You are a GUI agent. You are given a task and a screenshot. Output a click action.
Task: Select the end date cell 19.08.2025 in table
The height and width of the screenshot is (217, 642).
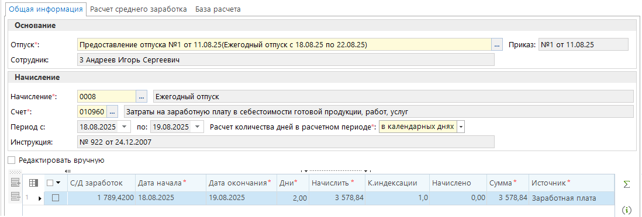[x=241, y=198]
